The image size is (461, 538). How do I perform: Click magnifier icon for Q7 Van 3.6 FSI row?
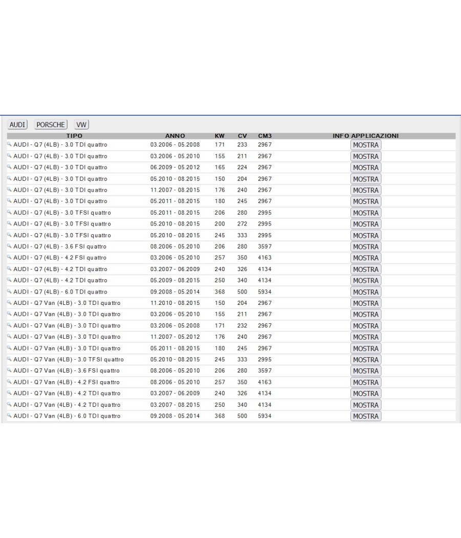(9, 370)
